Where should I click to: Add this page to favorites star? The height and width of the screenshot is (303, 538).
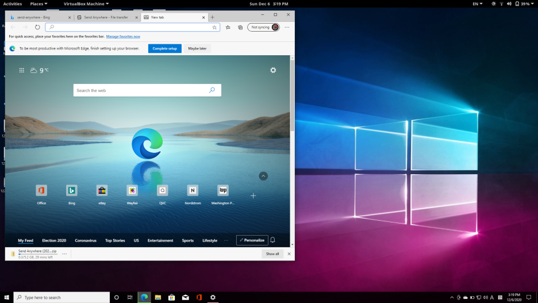pos(214,28)
